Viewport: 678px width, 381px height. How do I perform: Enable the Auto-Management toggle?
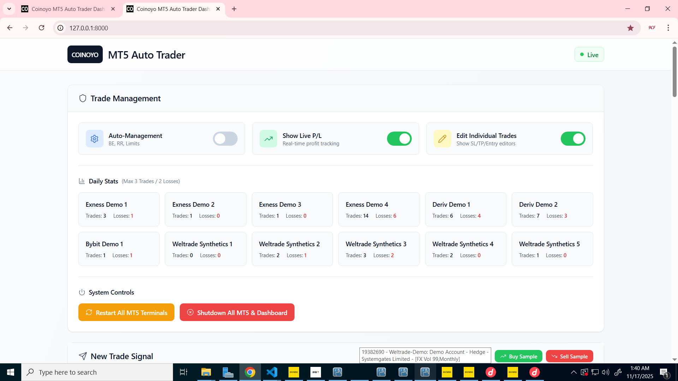[x=225, y=139]
